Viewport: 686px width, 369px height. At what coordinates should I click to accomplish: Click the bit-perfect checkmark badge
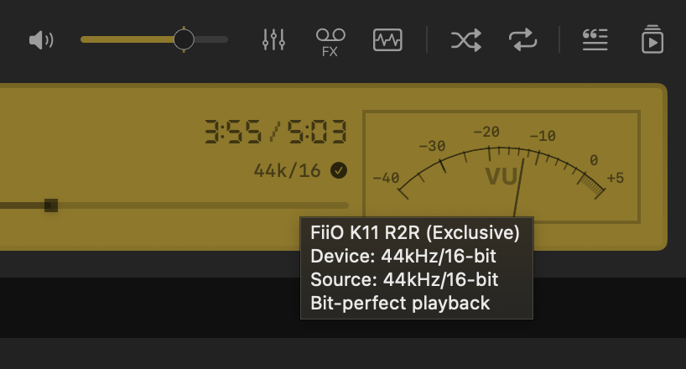pos(339,170)
